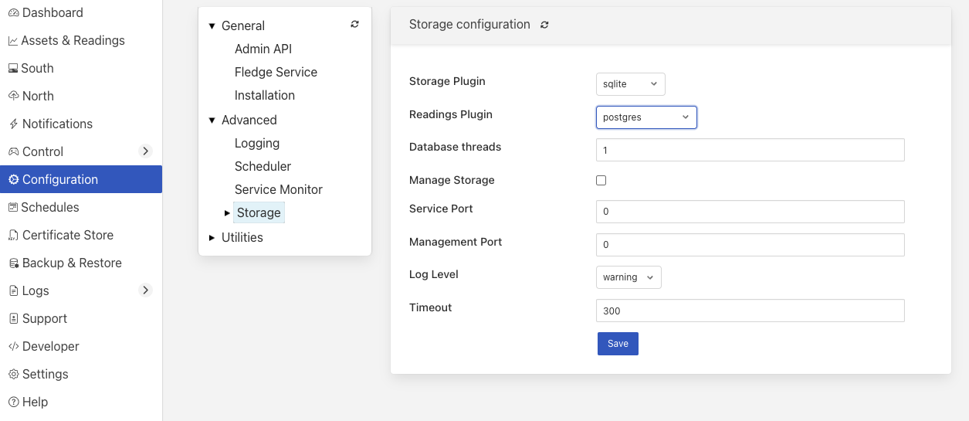Select Installation category
Screen dimensions: 969x421
(x=265, y=95)
